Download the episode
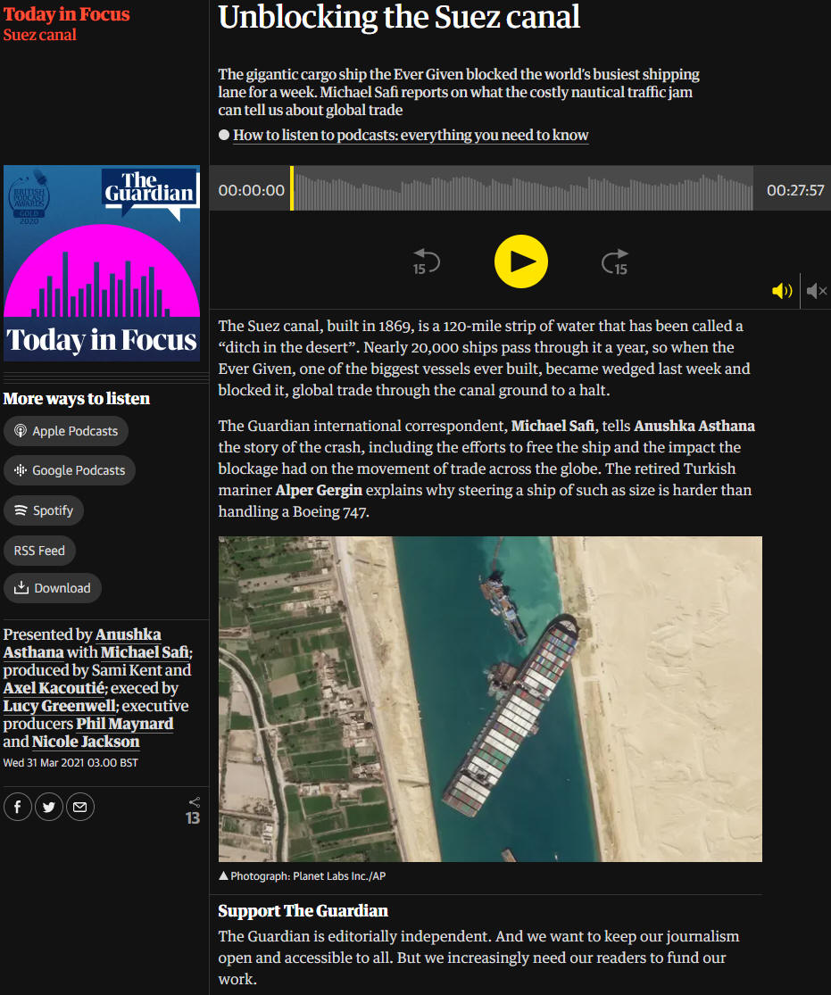831x995 pixels. tap(53, 588)
